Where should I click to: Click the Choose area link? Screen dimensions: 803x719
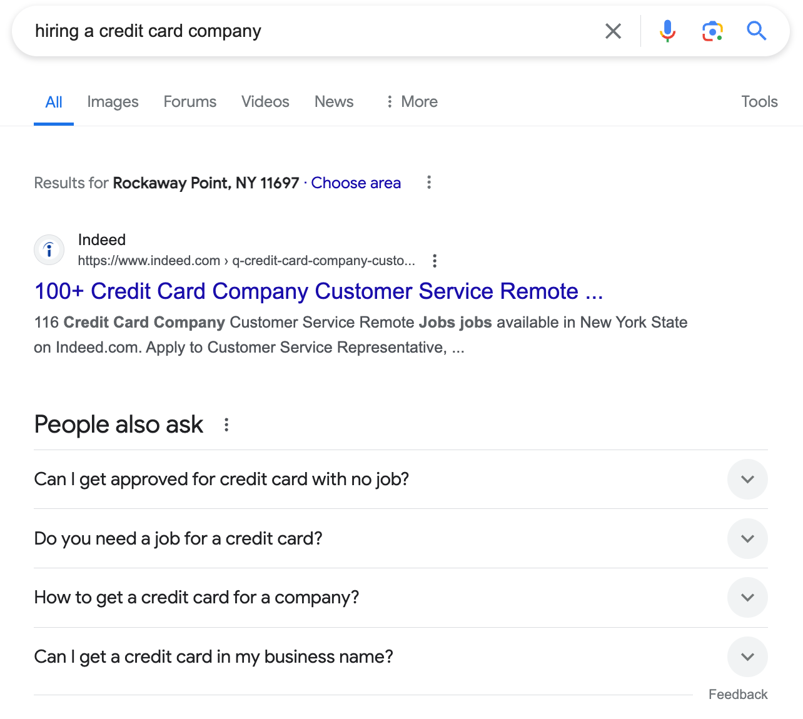356,183
